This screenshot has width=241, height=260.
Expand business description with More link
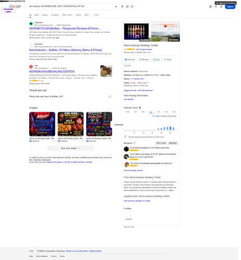[171, 190]
